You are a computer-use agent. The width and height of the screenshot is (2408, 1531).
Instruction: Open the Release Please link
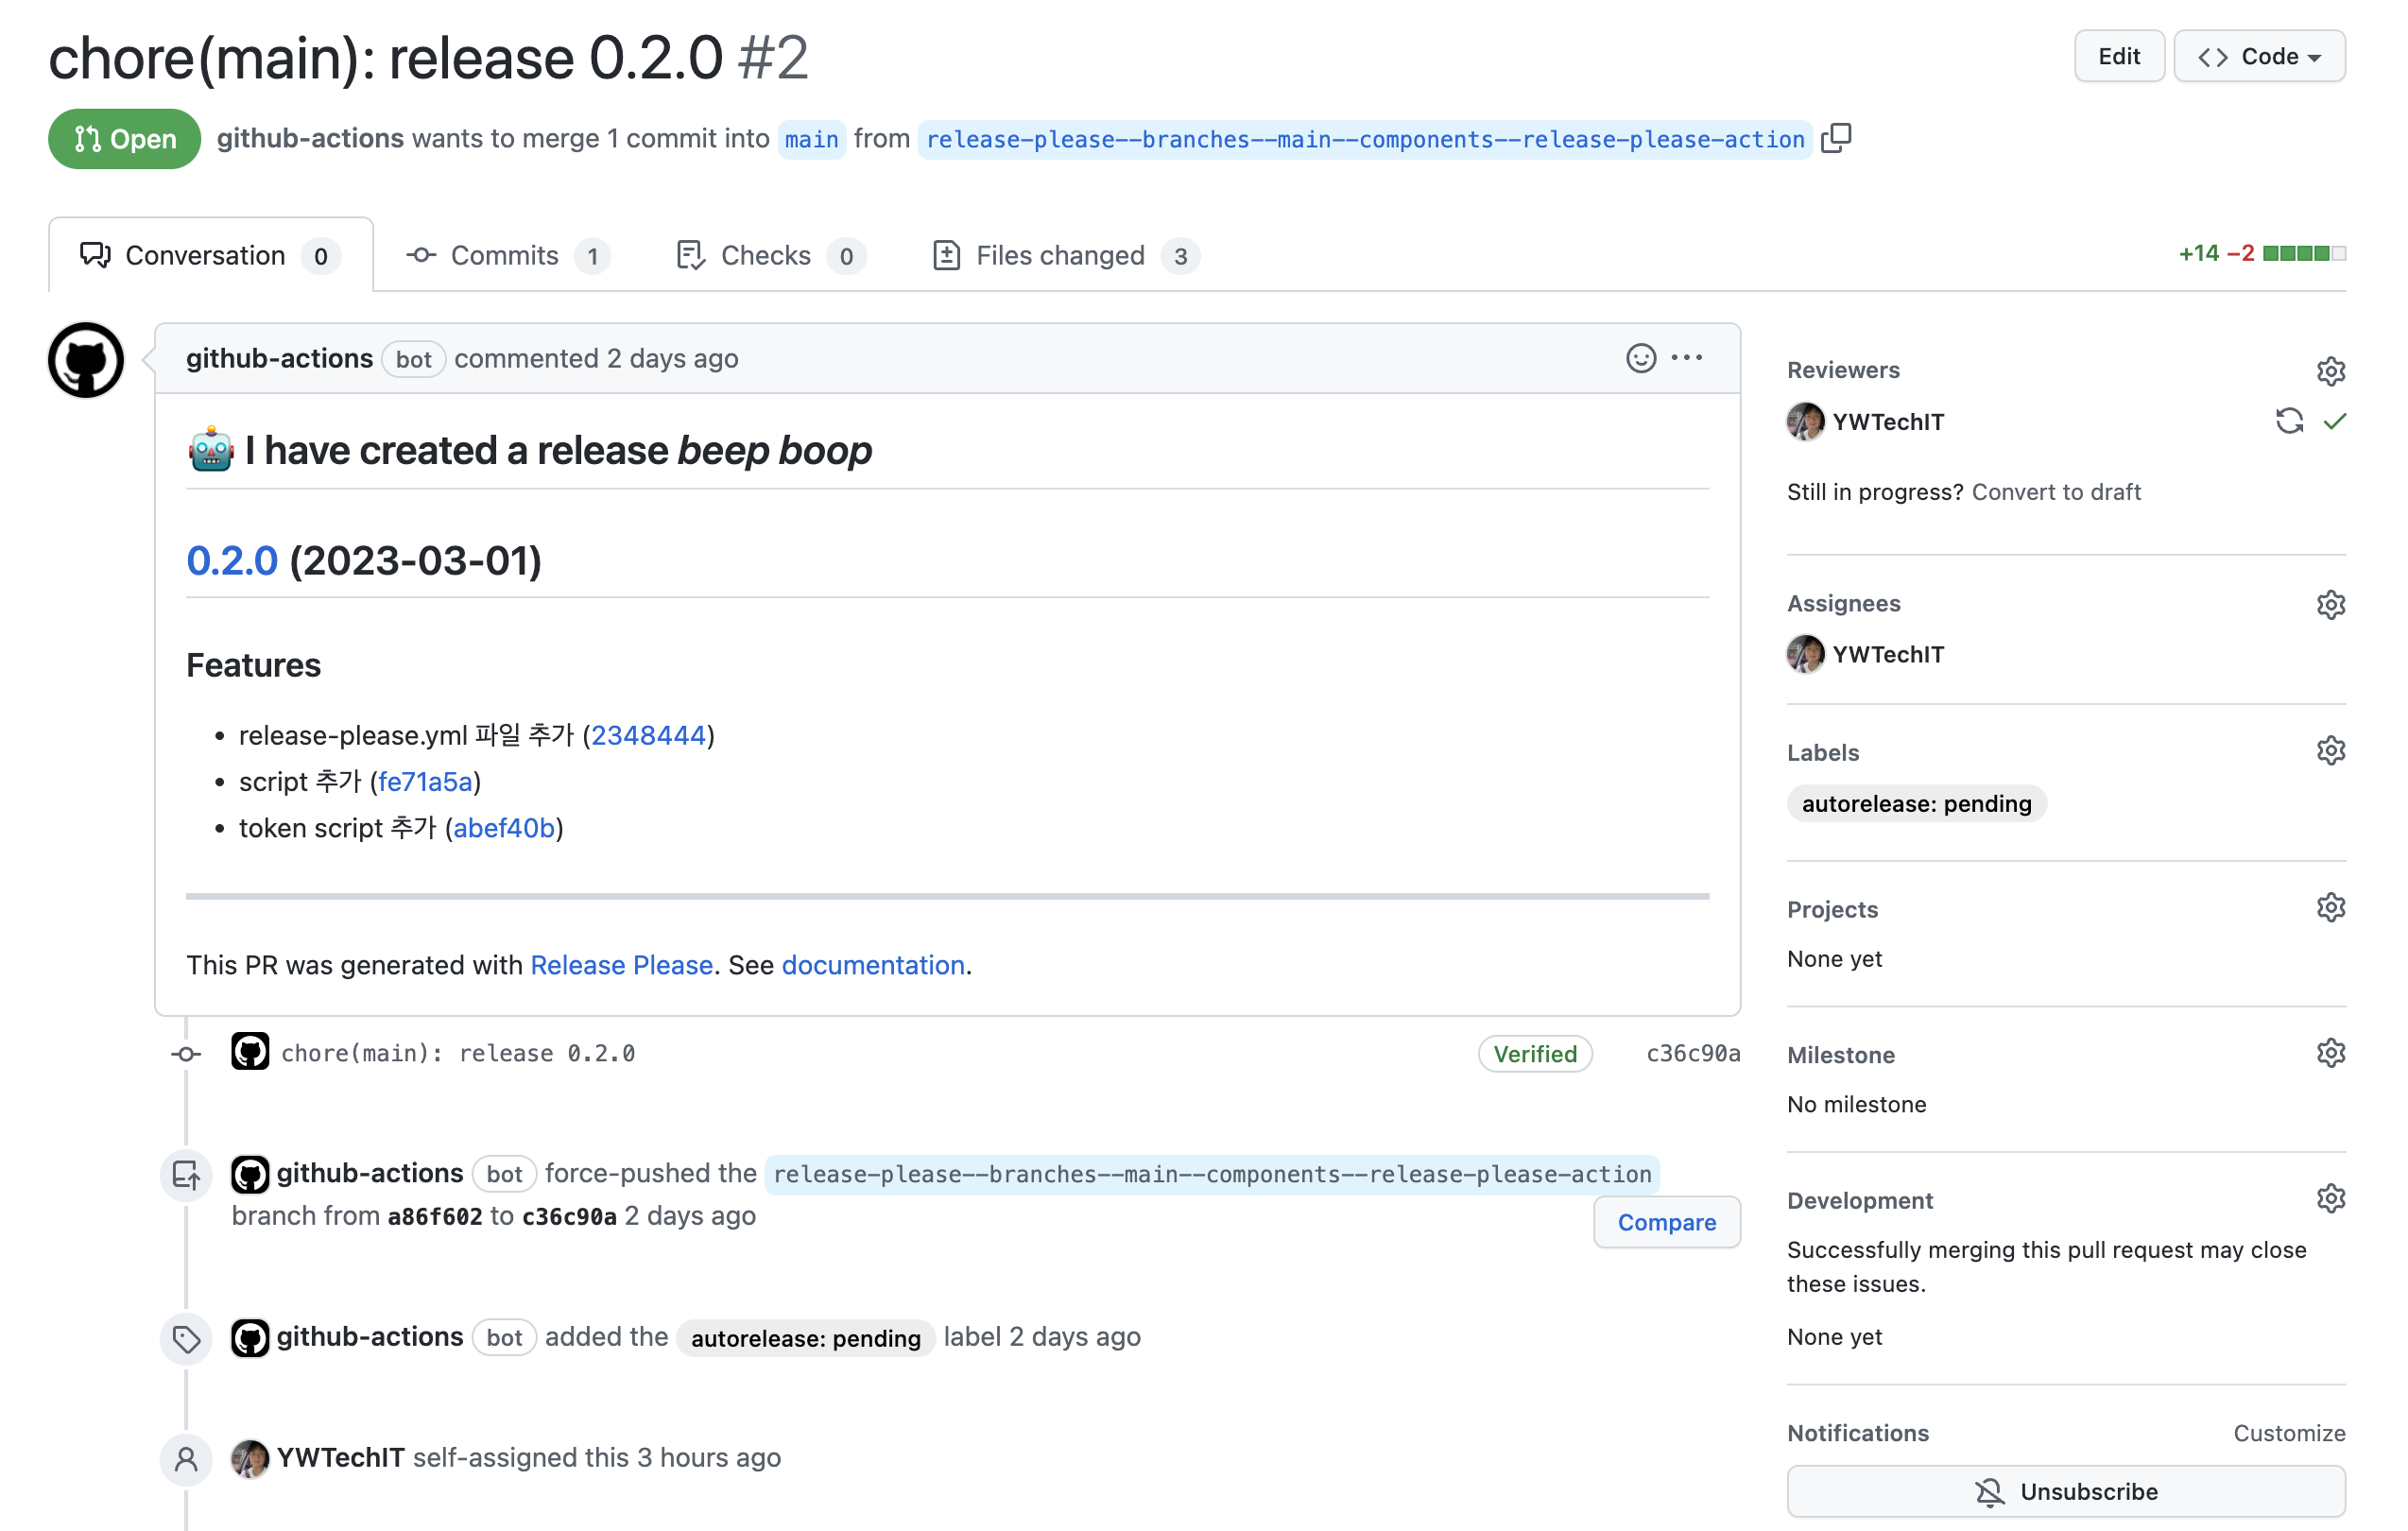pyautogui.click(x=621, y=965)
